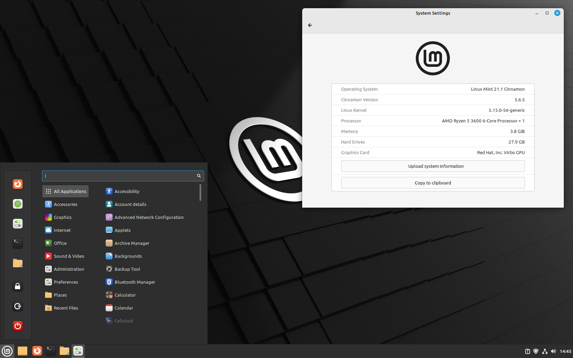This screenshot has width=573, height=358.
Task: Open Advanced Network Configuration
Action: point(145,217)
